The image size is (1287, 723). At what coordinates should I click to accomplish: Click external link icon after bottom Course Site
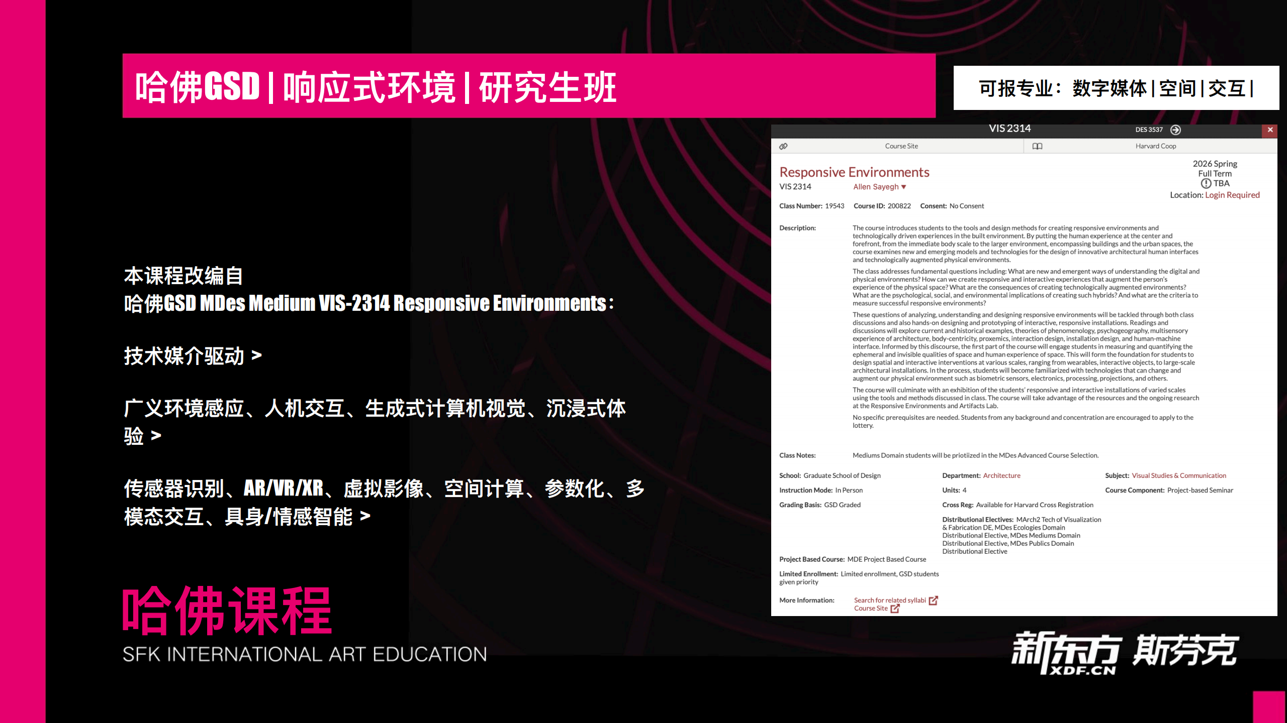(x=895, y=609)
